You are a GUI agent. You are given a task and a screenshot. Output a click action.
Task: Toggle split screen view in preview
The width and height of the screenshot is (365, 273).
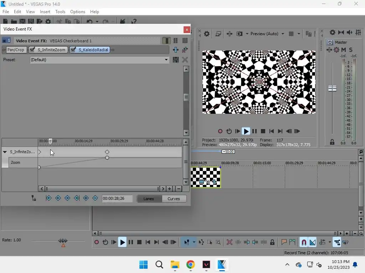(239, 34)
